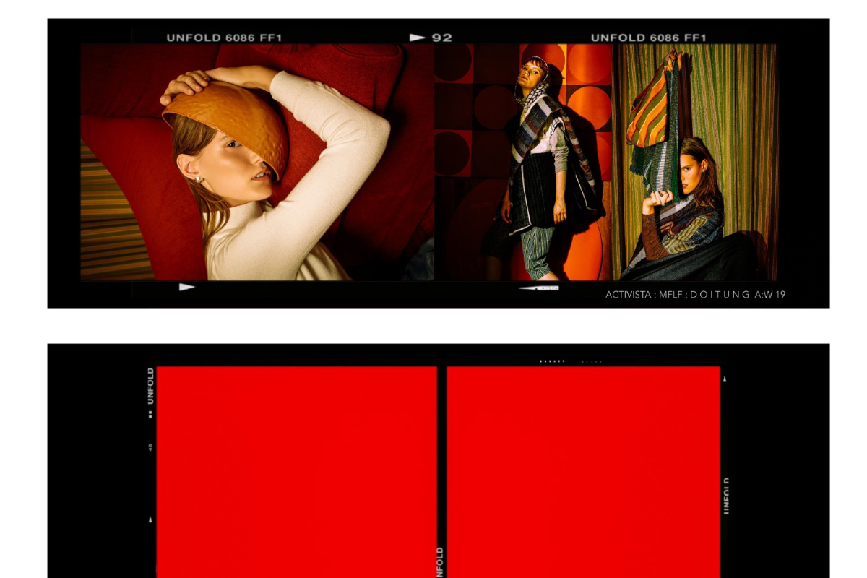Click the two square dots below left vertical UNFOLD
The height and width of the screenshot is (578, 867).
(x=150, y=414)
